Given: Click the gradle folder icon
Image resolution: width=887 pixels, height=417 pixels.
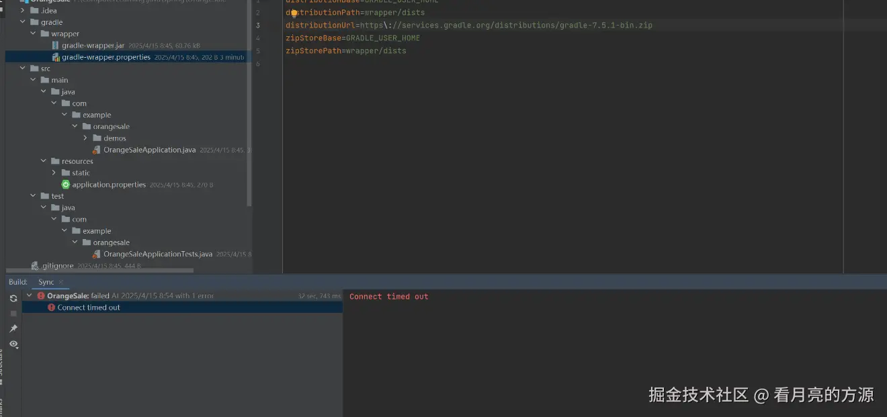Looking at the screenshot, I should 34,22.
